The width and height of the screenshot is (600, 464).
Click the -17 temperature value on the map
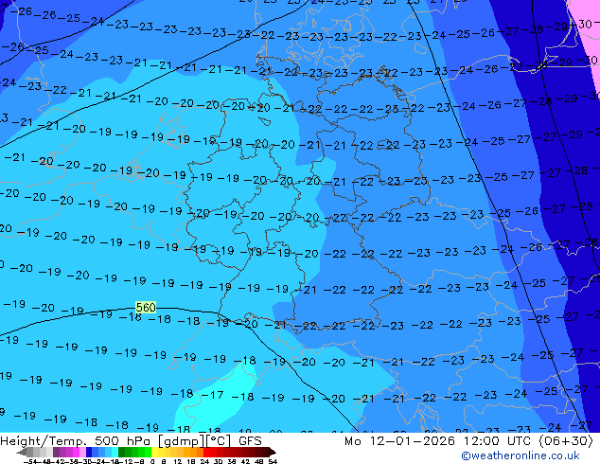(x=213, y=395)
